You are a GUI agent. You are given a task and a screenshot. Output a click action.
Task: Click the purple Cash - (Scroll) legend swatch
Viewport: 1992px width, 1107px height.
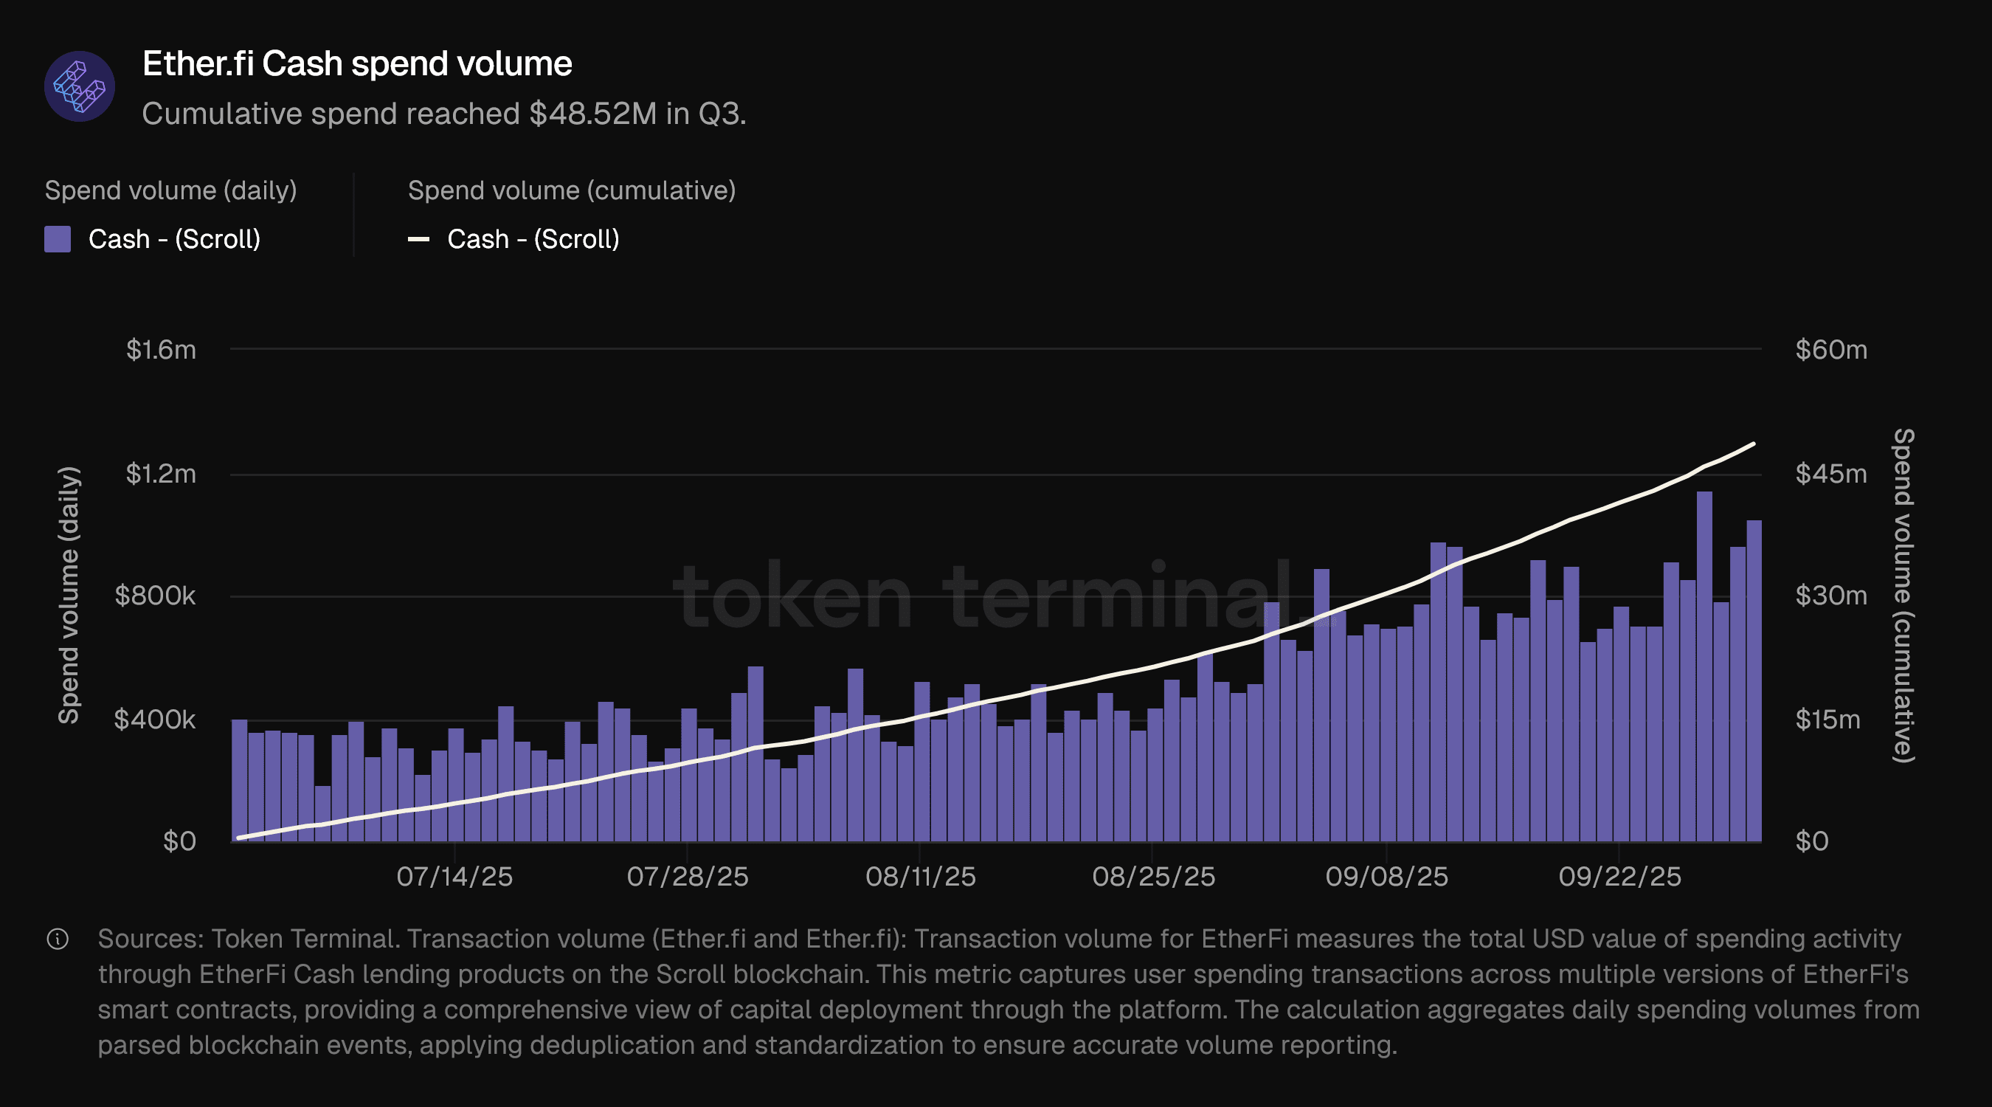(x=58, y=239)
